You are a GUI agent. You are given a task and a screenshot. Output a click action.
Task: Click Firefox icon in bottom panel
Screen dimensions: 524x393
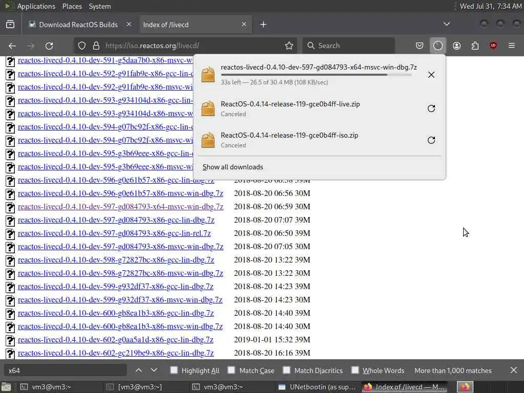pos(465,387)
